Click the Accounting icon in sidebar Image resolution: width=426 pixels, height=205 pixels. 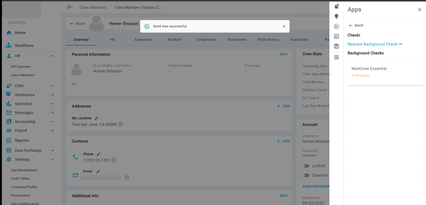[x=9, y=121]
